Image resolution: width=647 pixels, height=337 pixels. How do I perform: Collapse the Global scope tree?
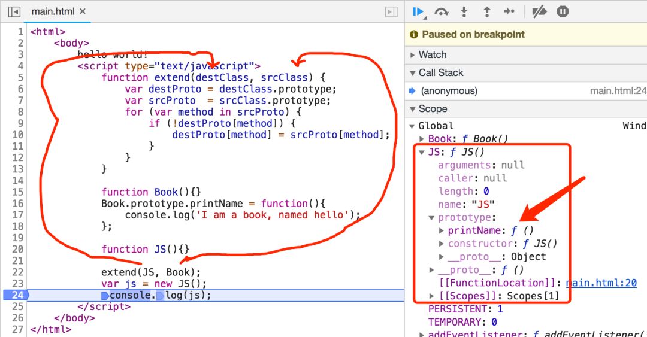(x=412, y=126)
